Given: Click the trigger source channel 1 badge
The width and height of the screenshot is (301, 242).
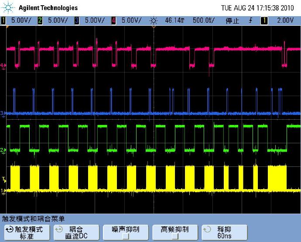Looking at the screenshot, I should coord(264,21).
